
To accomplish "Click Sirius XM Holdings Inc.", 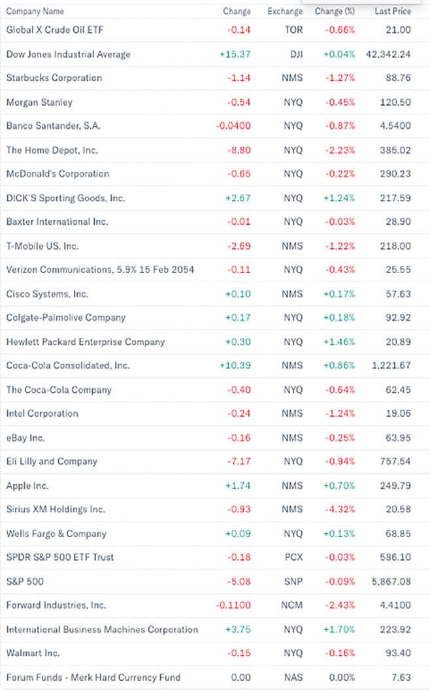I will (x=56, y=509).
